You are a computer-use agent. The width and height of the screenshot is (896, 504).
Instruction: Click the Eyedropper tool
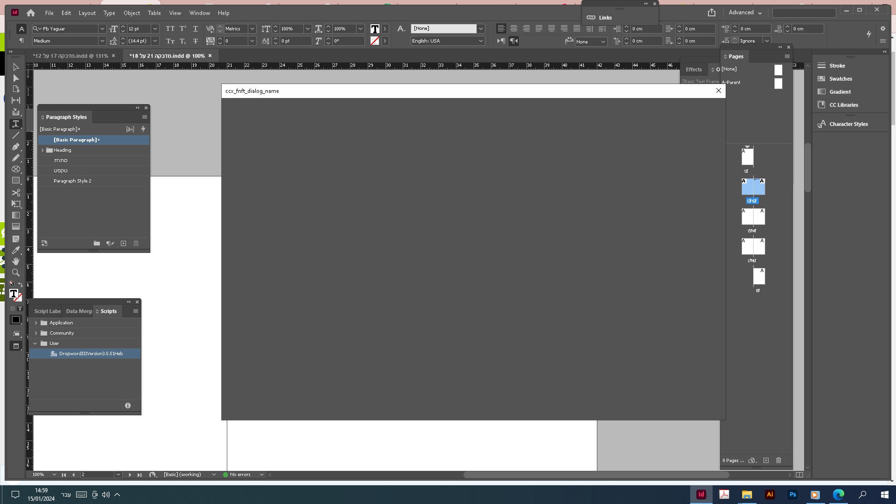(15, 250)
